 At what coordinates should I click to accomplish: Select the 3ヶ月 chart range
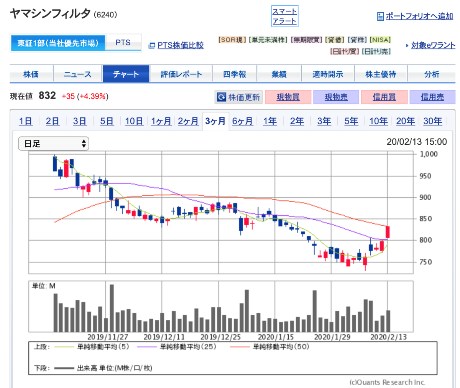click(x=215, y=121)
